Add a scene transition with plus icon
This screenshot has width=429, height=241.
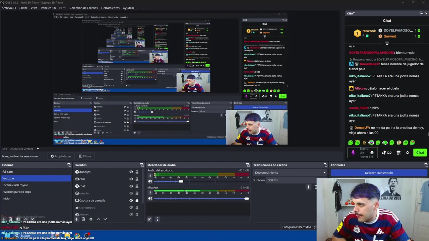pyautogui.click(x=308, y=187)
